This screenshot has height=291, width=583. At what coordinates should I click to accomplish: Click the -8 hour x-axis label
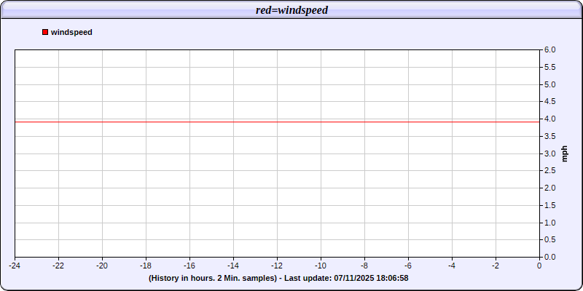[364, 266]
